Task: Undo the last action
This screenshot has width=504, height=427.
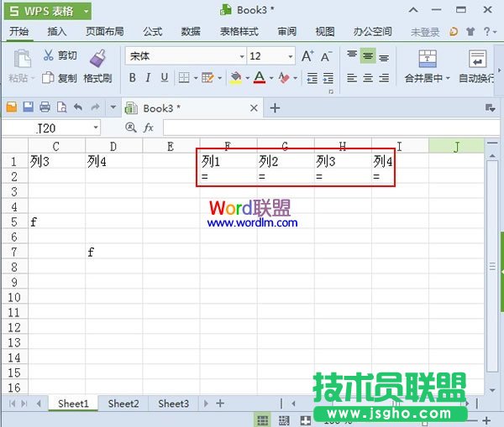Action: tap(78, 107)
